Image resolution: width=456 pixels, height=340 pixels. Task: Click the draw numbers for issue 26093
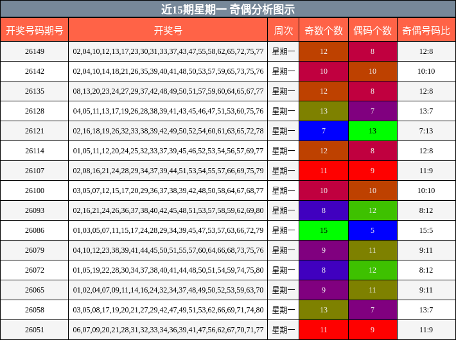click(x=168, y=210)
